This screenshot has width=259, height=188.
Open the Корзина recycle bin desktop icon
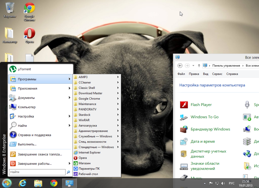point(10,10)
